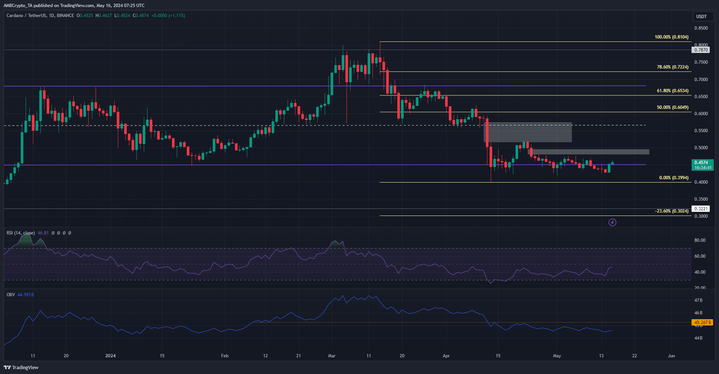This screenshot has height=374, width=719.
Task: Click 60.00 on the RSI axis
Action: [x=700, y=256]
